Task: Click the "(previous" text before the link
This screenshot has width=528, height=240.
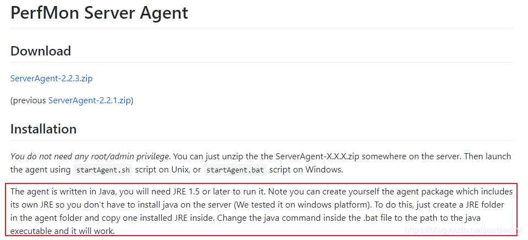Action: (28, 101)
